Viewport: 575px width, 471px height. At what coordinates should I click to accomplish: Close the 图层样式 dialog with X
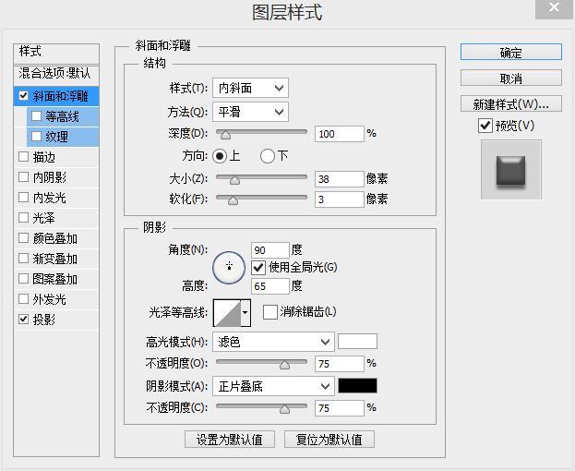[x=554, y=7]
